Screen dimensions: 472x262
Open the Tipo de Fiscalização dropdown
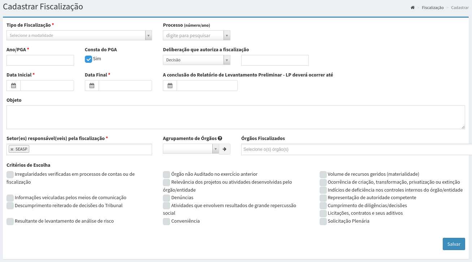[79, 35]
